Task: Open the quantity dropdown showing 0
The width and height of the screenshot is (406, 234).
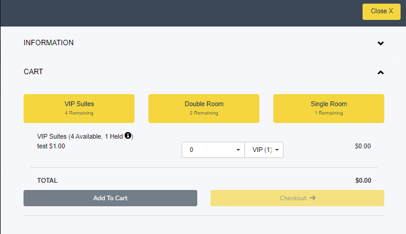Action: tap(213, 150)
